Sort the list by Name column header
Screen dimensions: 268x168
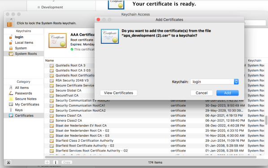click(x=50, y=60)
